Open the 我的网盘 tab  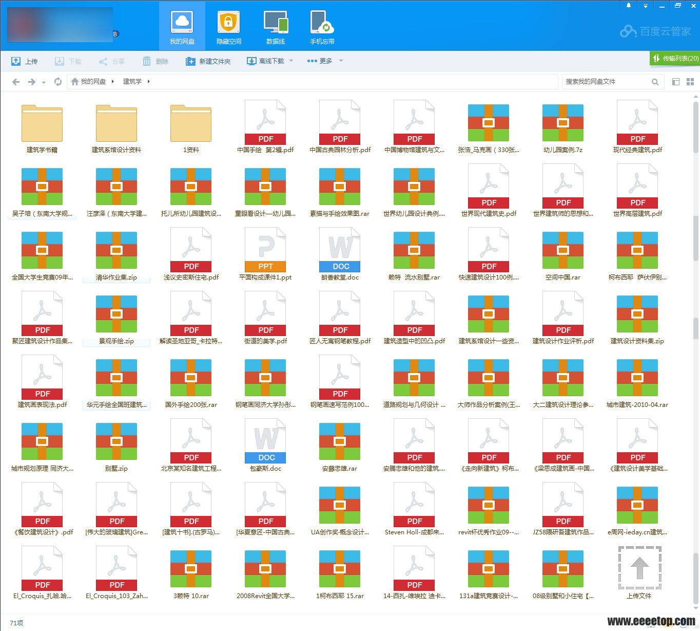(182, 26)
